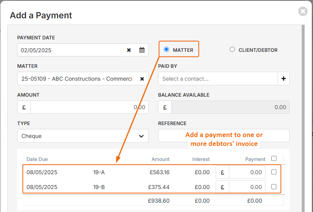Click the dialog's vertical scrollbar
The image size is (313, 212).
[303, 118]
